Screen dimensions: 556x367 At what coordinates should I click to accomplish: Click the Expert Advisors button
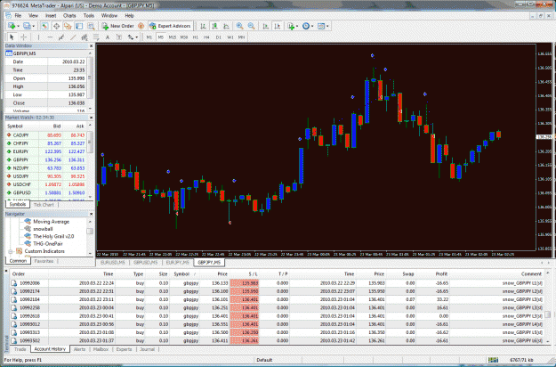[171, 26]
